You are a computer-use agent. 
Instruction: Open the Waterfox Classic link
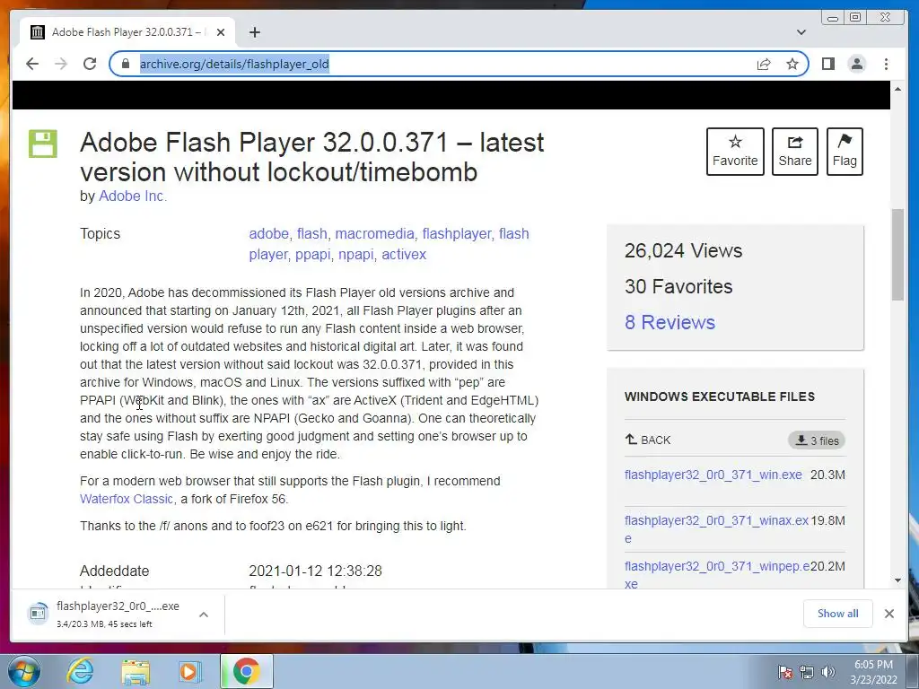coord(127,499)
